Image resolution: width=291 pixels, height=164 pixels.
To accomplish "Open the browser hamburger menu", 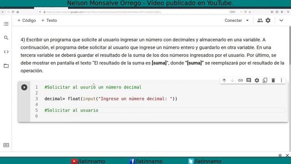I will pyautogui.click(x=288, y=12).
